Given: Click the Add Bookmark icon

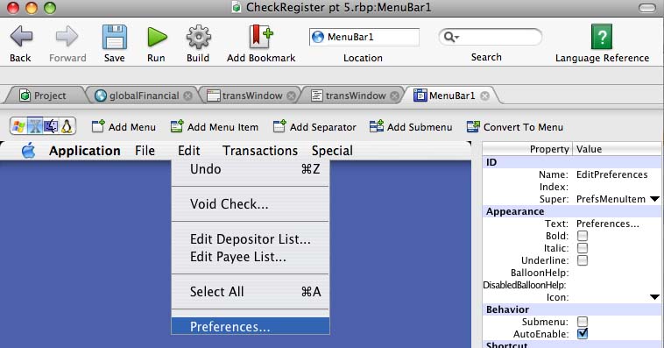Looking at the screenshot, I should (260, 37).
